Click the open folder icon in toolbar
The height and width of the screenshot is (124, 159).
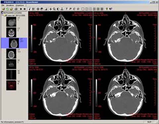[x=4, y=9]
